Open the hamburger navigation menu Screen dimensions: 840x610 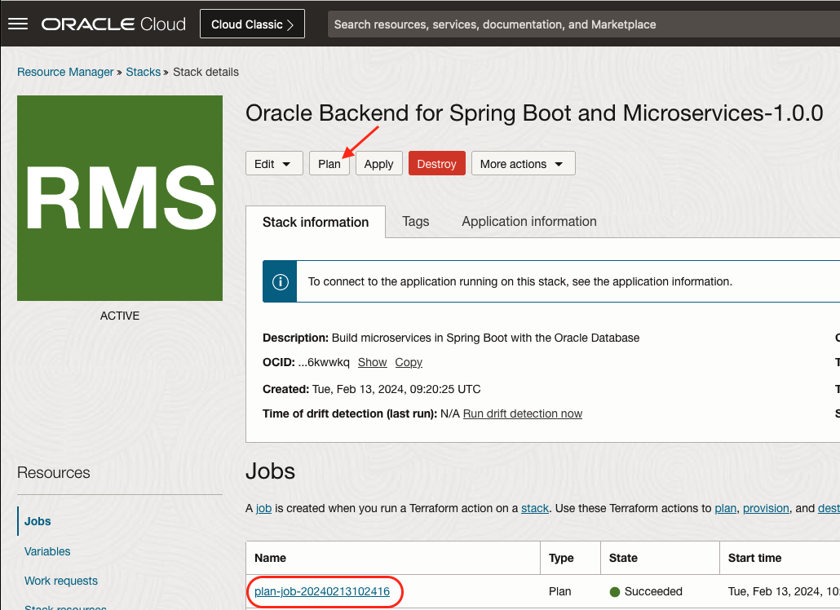tap(18, 24)
